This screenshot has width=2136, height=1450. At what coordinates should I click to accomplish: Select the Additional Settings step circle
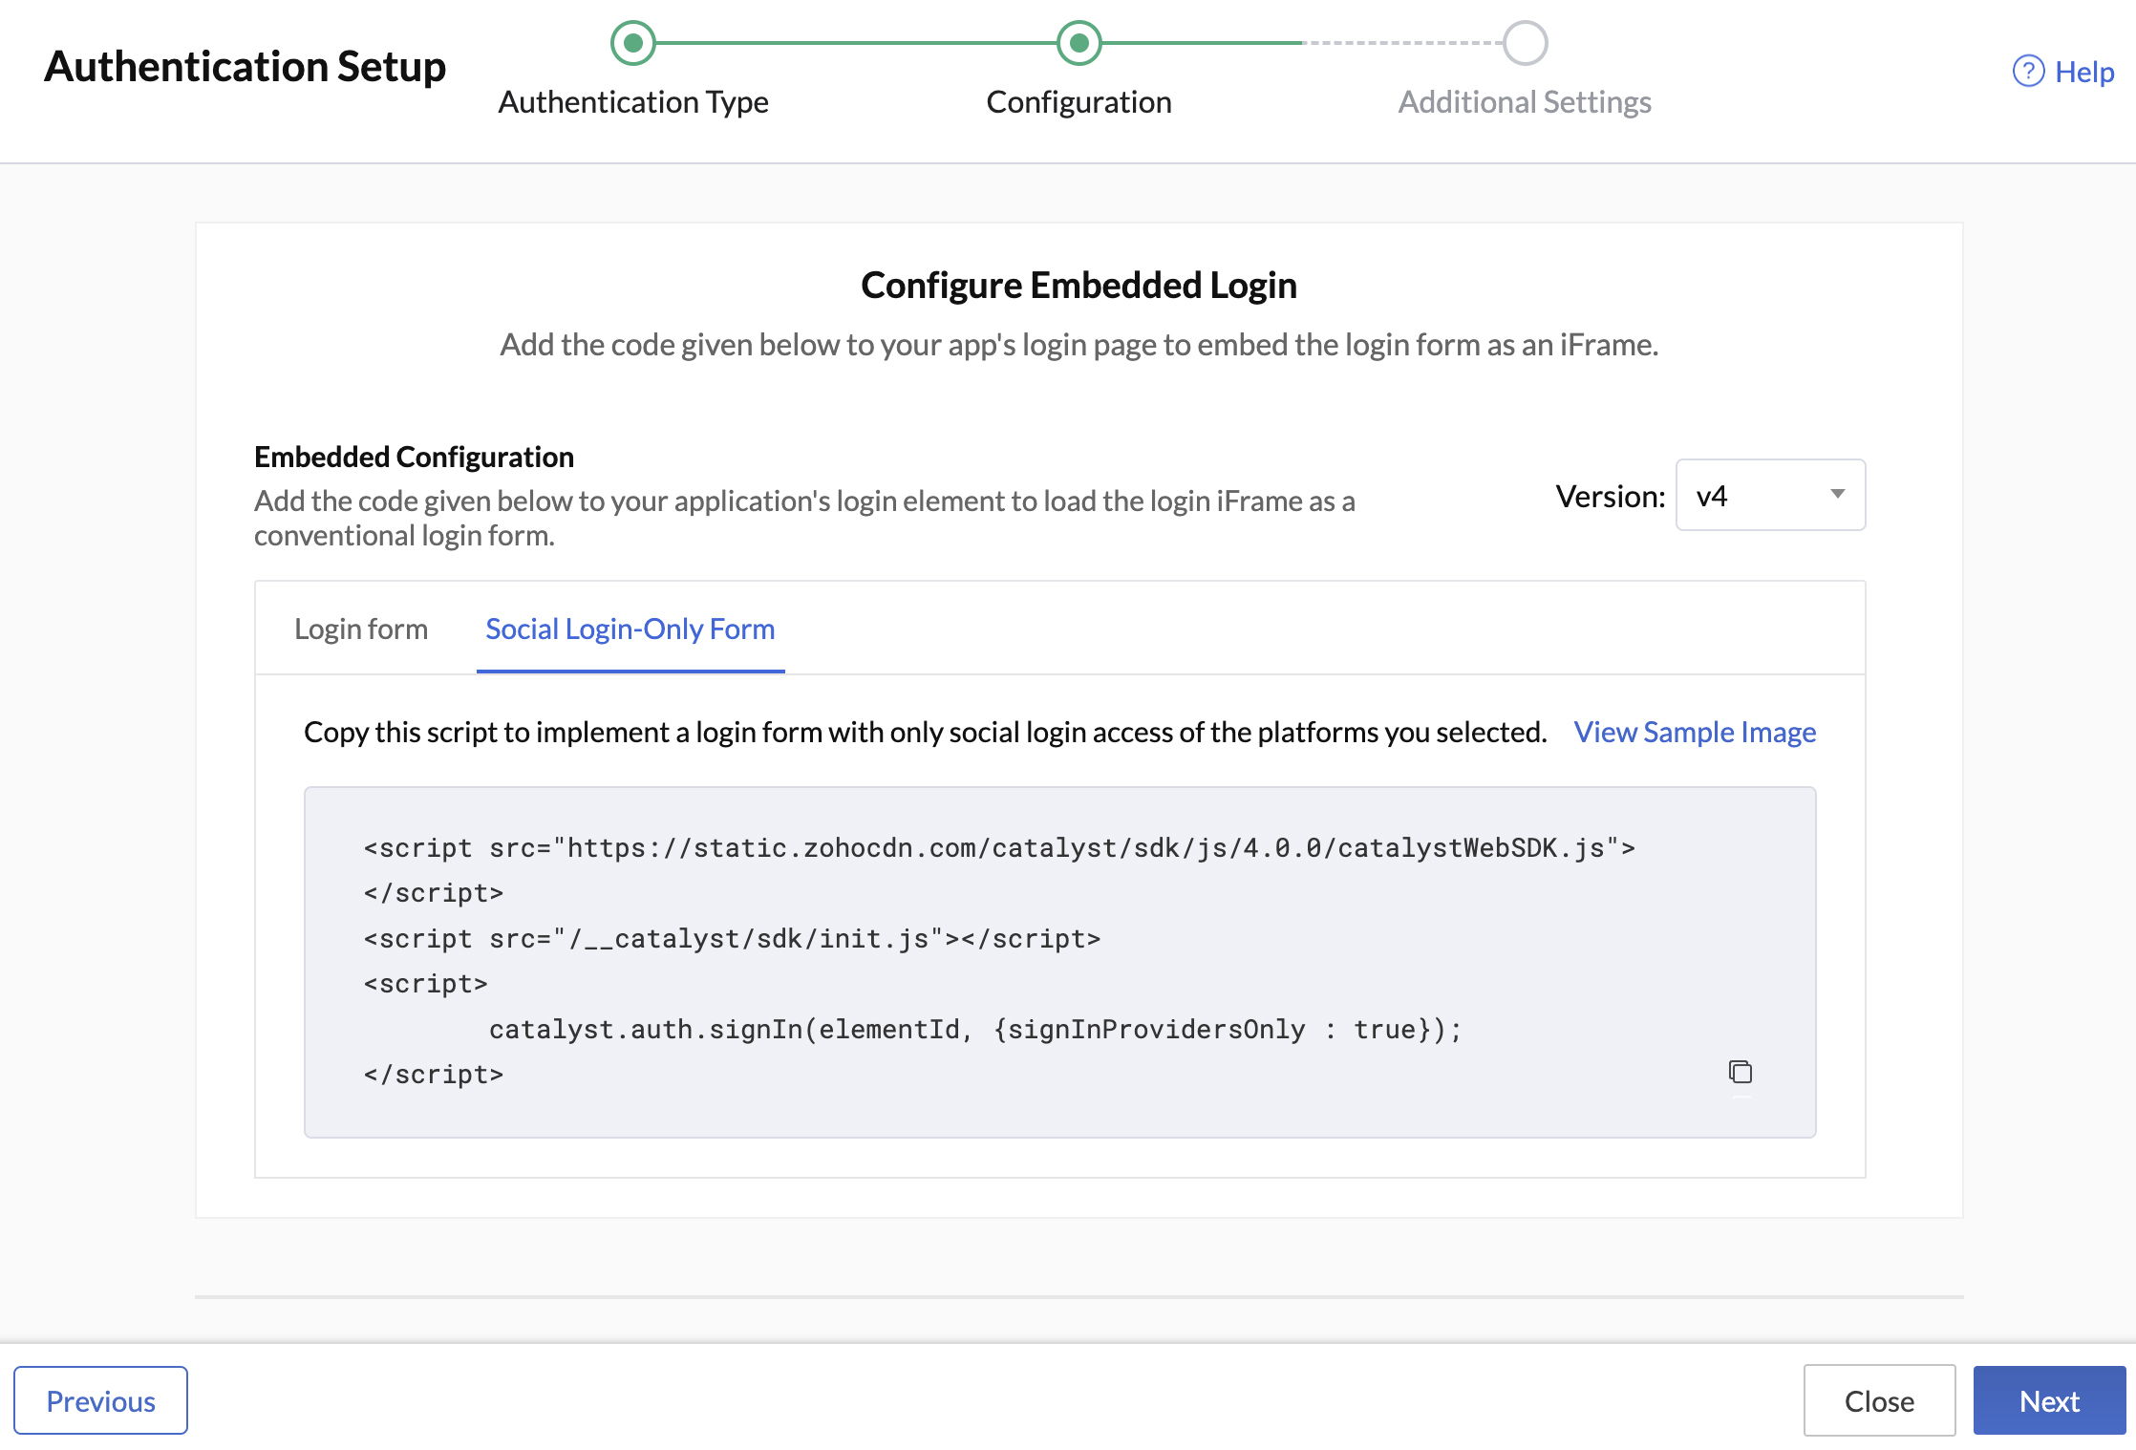1525,42
